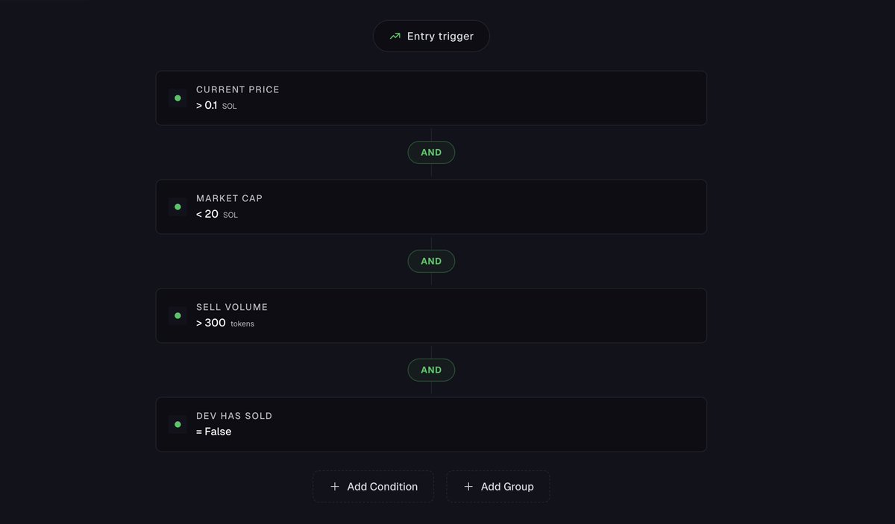Open the Entry trigger pill
This screenshot has width=895, height=524.
[431, 36]
